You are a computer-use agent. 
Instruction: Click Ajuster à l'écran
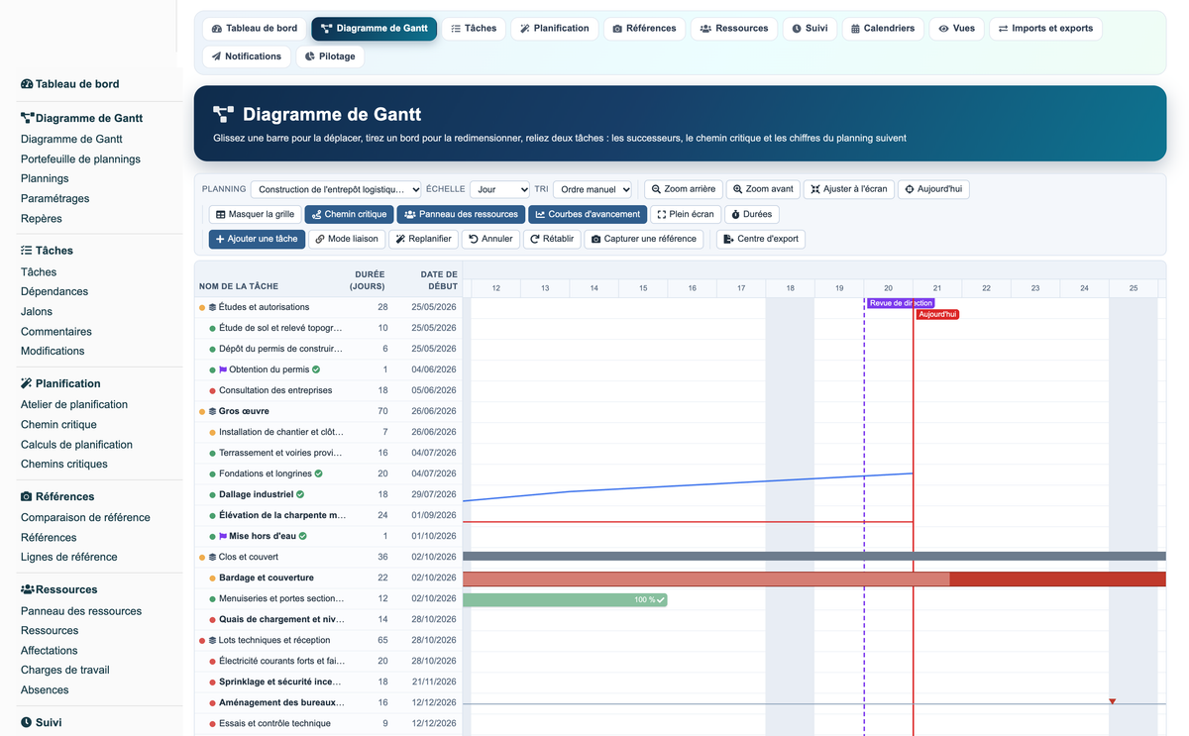tap(848, 189)
